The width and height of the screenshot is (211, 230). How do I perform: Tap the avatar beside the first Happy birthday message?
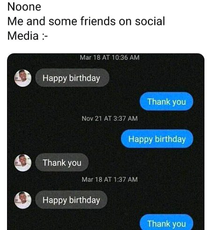[23, 78]
